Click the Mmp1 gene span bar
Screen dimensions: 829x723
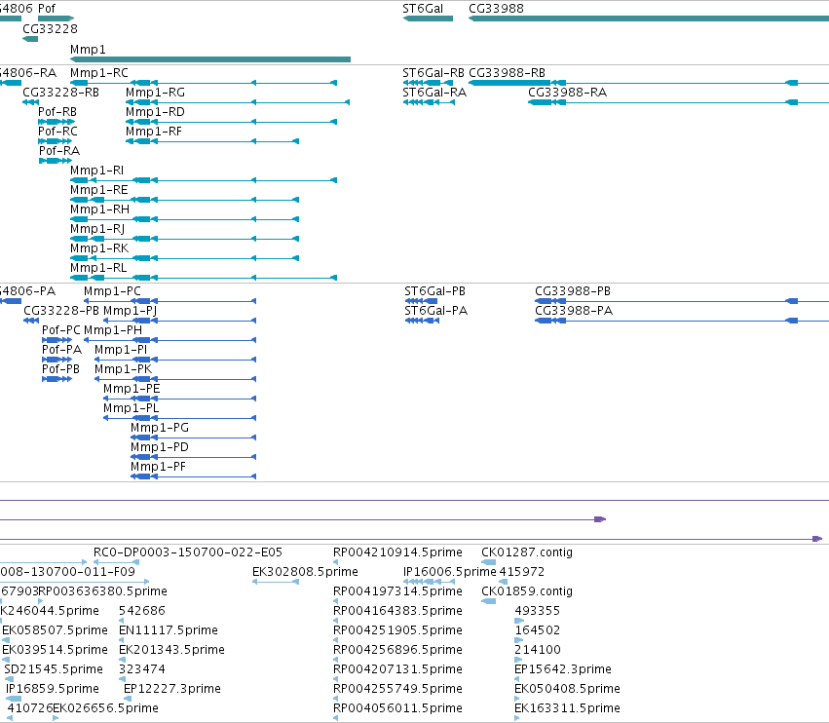(210, 59)
